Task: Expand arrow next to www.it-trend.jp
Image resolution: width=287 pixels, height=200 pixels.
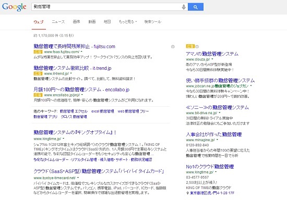Action: coord(71,73)
